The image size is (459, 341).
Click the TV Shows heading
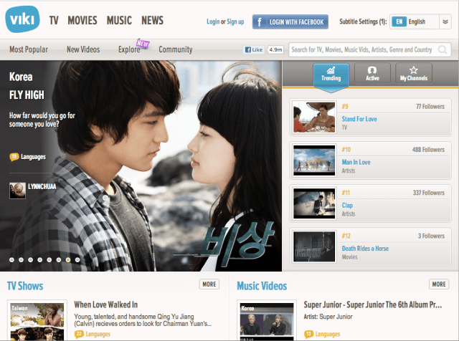(x=25, y=286)
